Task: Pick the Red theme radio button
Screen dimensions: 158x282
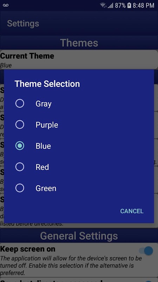Action: pos(20,167)
